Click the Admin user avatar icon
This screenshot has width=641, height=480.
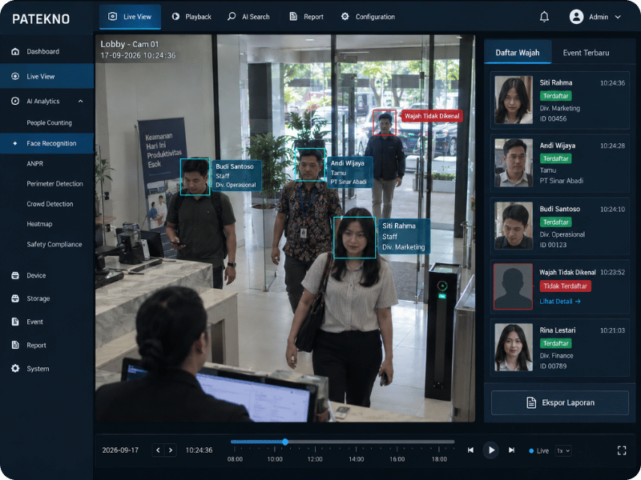tap(576, 17)
